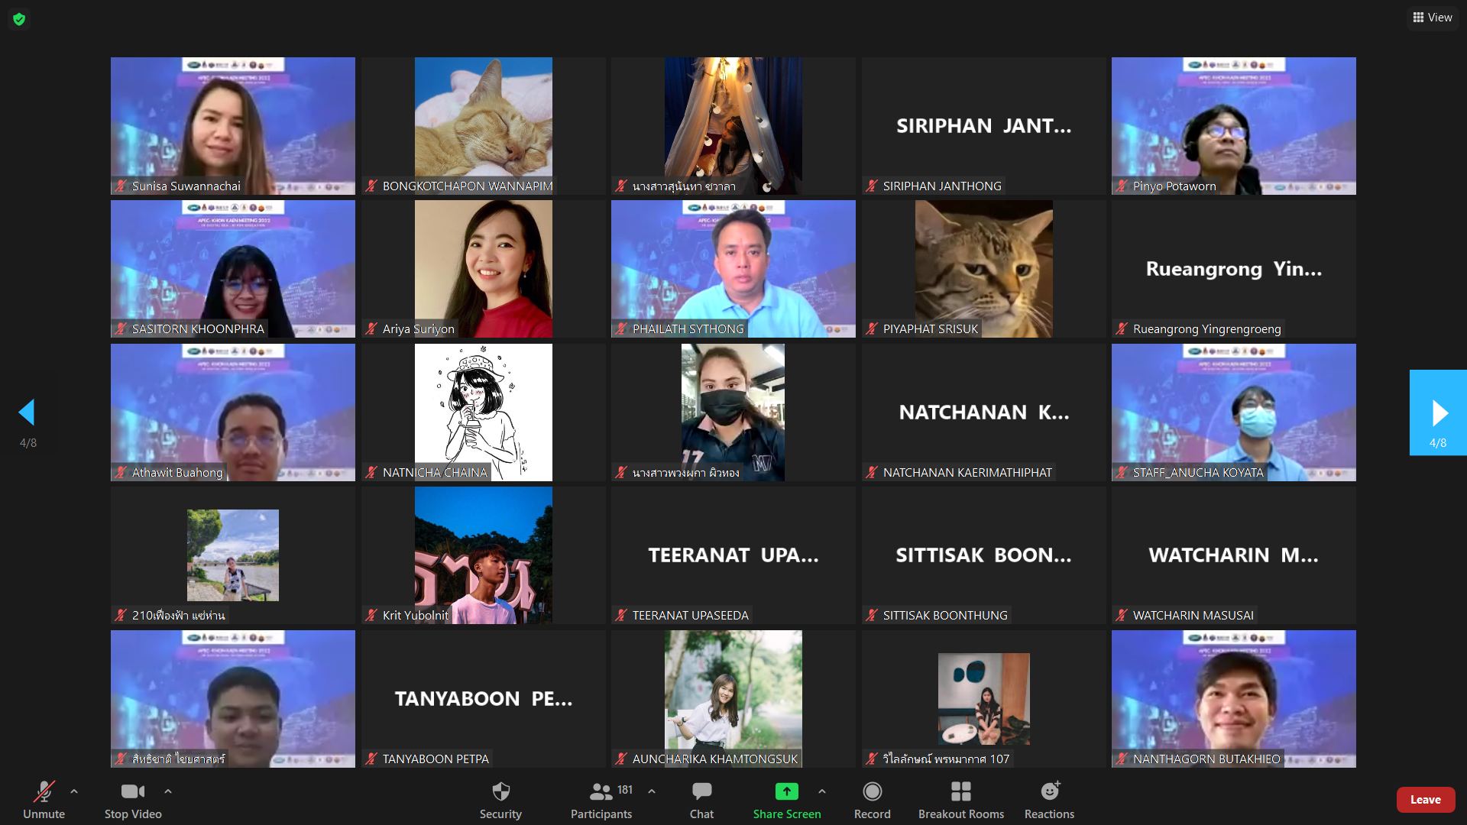Click the green encryption shield icon
Viewport: 1467px width, 825px height.
[19, 19]
